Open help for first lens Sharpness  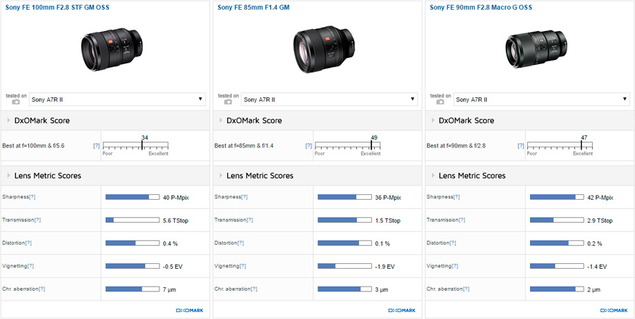[x=32, y=197]
